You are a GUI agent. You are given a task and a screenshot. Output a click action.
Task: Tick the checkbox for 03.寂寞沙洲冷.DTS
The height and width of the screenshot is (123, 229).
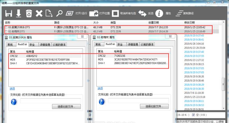6,27
